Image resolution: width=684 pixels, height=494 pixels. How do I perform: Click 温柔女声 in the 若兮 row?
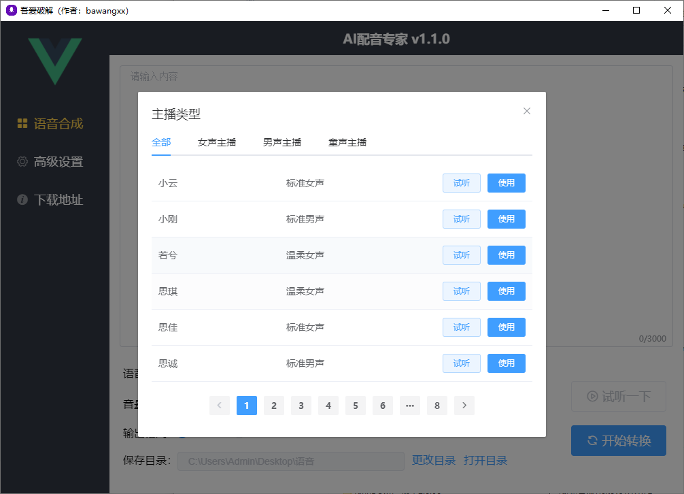coord(305,255)
